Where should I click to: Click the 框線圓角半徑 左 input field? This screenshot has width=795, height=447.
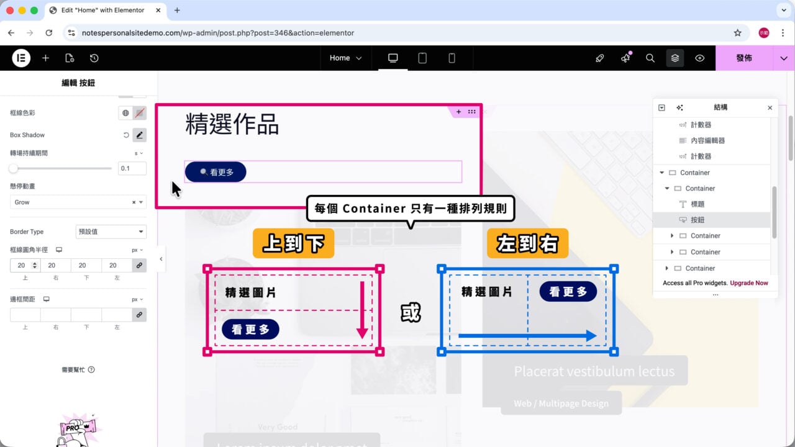click(117, 265)
